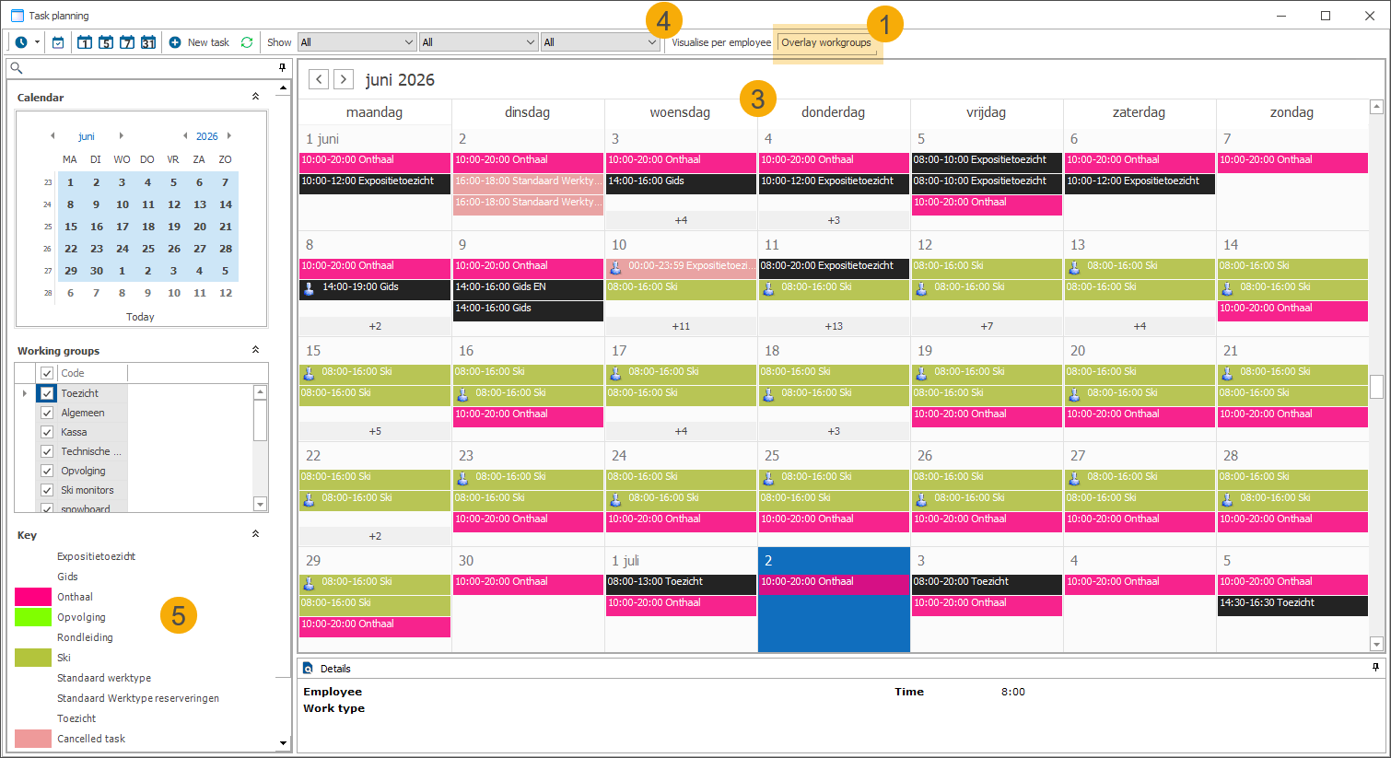
Task: Open the first Show filter dropdown
Action: [x=357, y=42]
